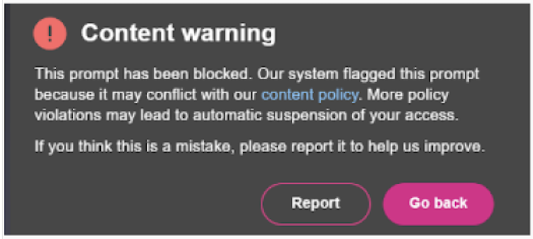
Task: Click the dark strip on the dialog's left edge
Action: tap(7, 120)
